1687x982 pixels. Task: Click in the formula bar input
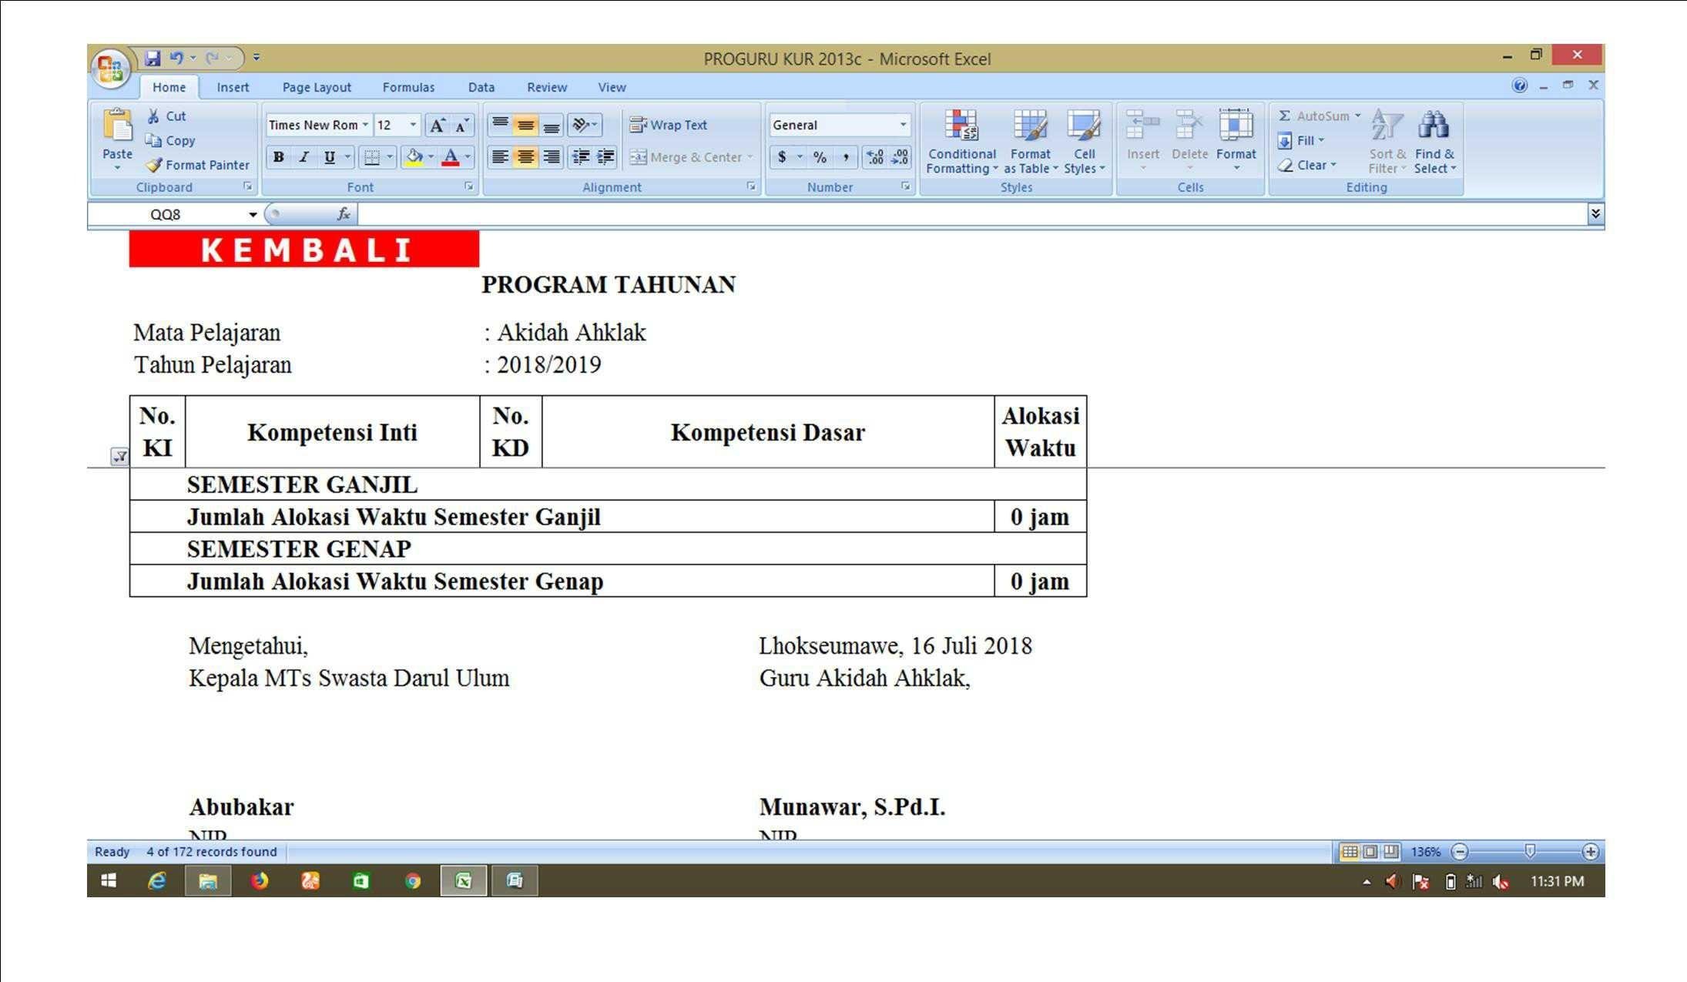click(x=972, y=214)
